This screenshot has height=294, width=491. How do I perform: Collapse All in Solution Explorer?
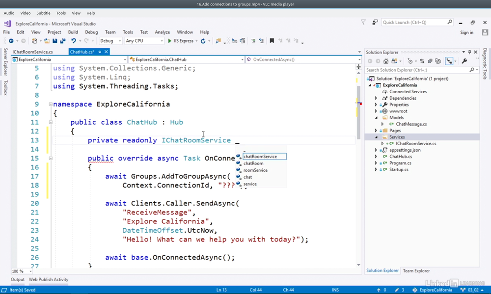[x=430, y=61]
